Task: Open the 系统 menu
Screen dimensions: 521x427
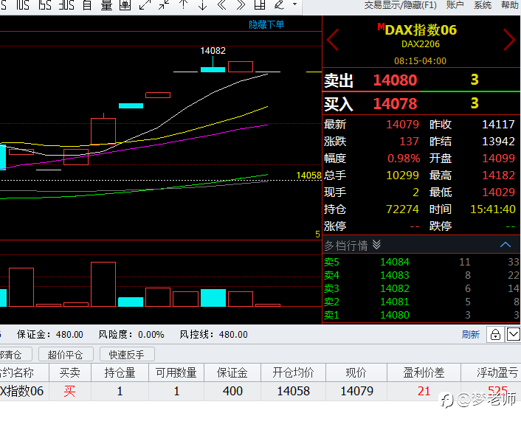Action: click(483, 5)
